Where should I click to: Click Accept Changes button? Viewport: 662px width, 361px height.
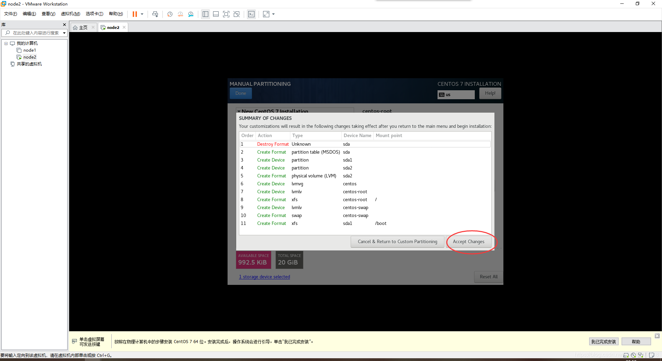tap(469, 241)
